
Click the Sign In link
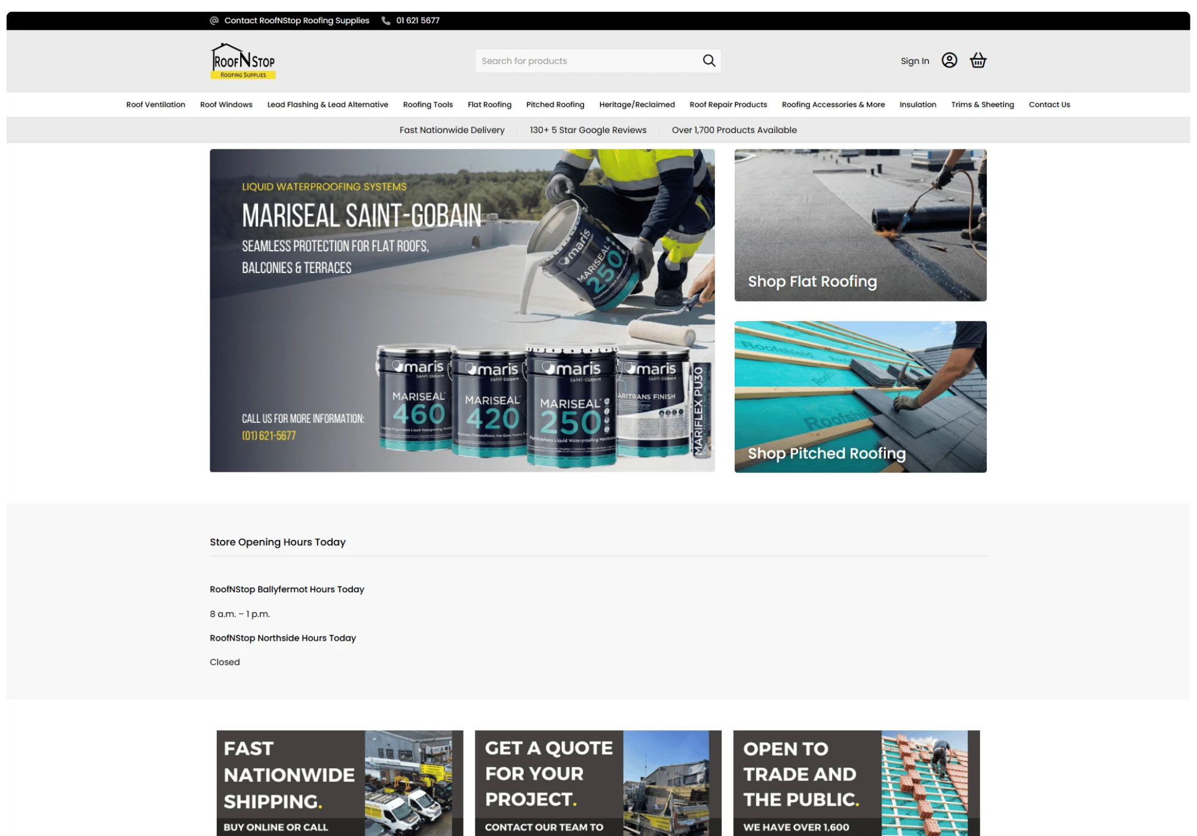tap(914, 61)
